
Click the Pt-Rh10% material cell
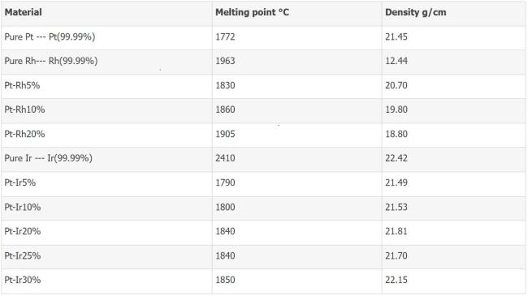coord(106,110)
